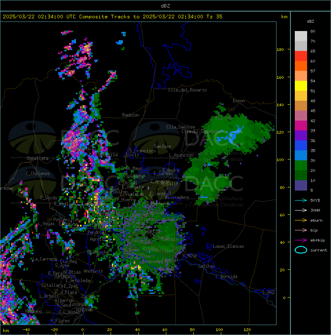The image size is (331, 335).
Task: Click the L_PAZ map label
Action: (x=269, y=292)
